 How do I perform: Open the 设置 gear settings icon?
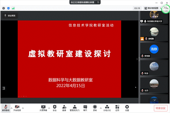127,108
